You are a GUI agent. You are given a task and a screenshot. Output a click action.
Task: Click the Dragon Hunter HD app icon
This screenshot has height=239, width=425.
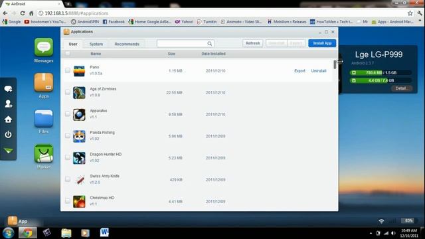(x=79, y=158)
